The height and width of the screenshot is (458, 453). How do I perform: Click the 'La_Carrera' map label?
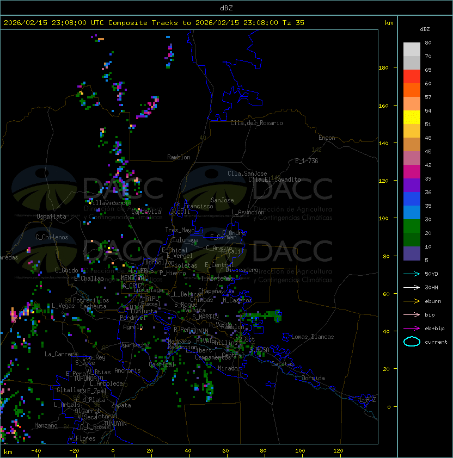pyautogui.click(x=61, y=354)
